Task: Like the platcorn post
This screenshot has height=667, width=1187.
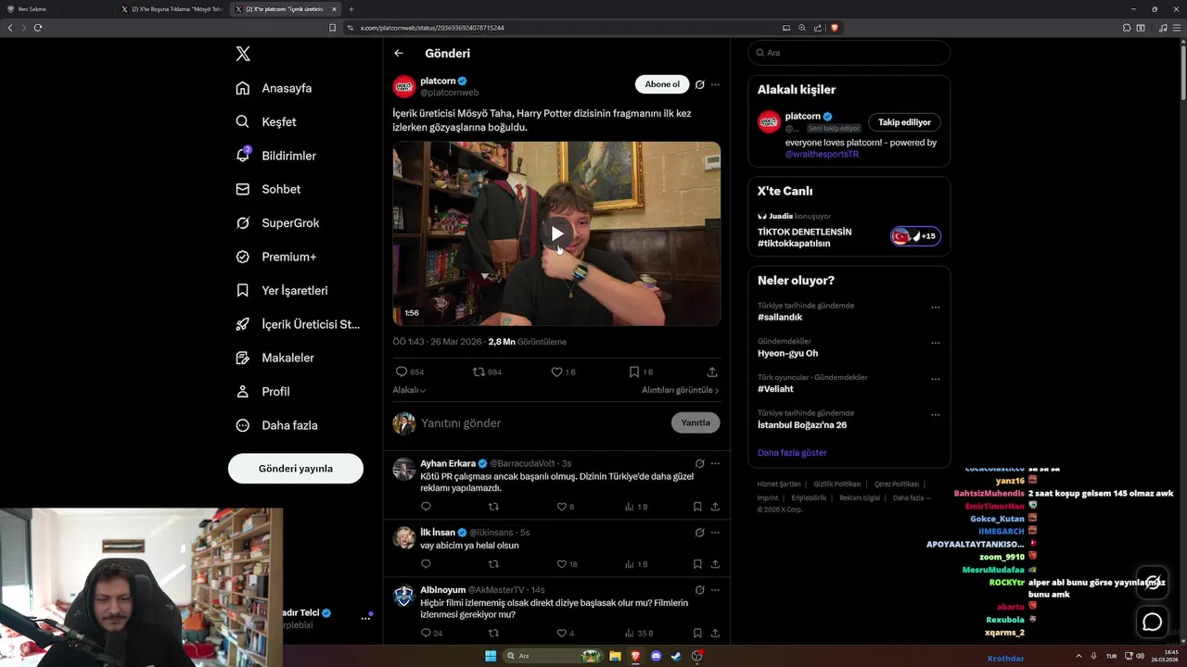Action: coord(556,371)
